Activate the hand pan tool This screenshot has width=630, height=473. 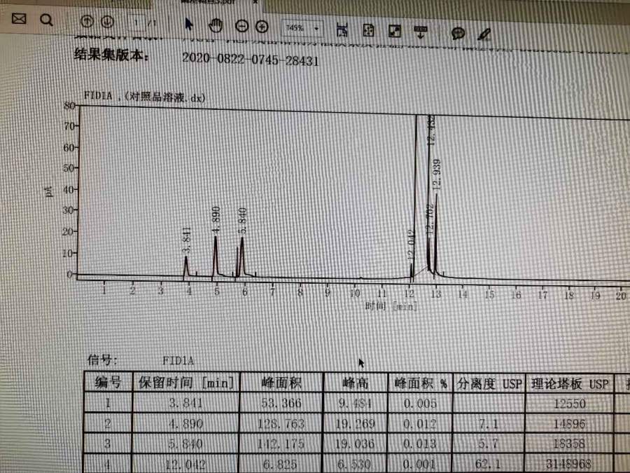[216, 26]
